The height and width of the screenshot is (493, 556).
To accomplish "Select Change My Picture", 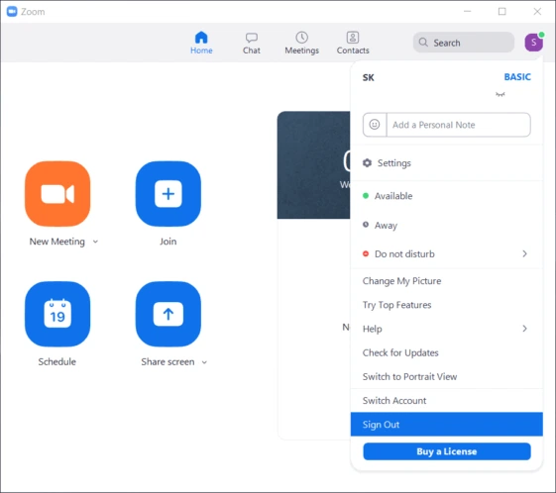I will click(446, 281).
